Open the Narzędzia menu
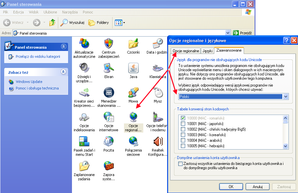 coord(70,12)
